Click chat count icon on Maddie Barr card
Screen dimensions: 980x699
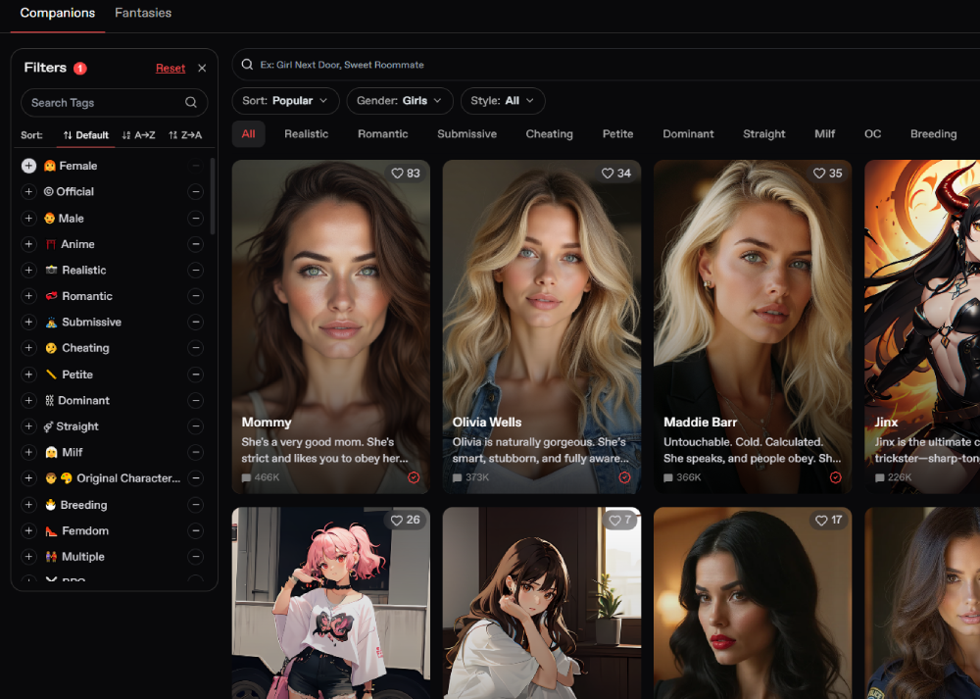tap(668, 477)
